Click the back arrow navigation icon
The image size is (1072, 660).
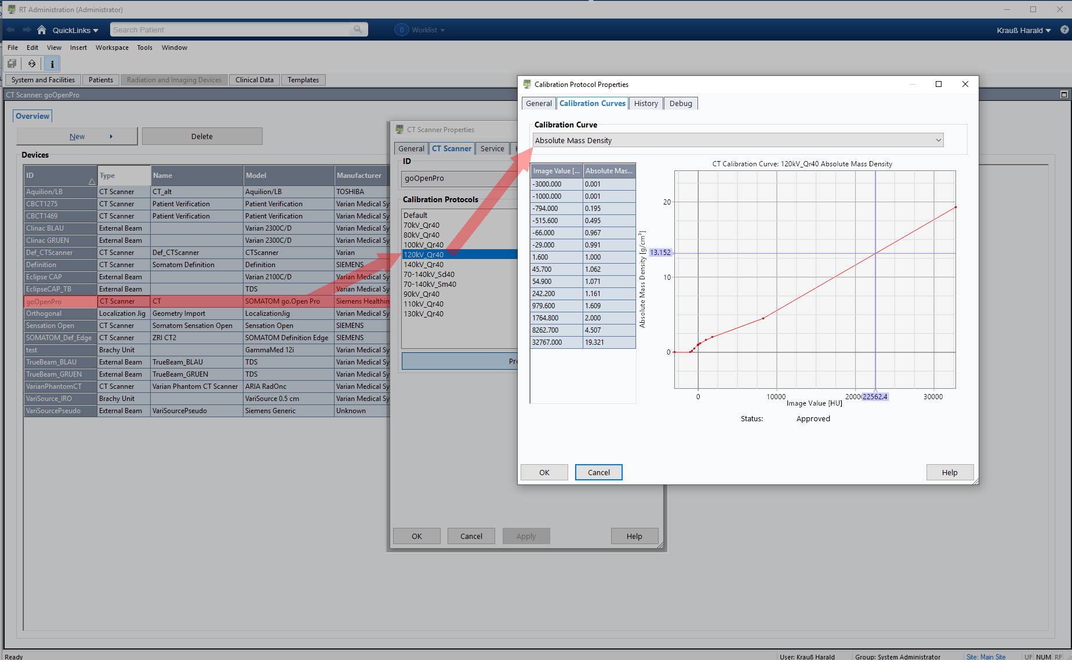(11, 30)
